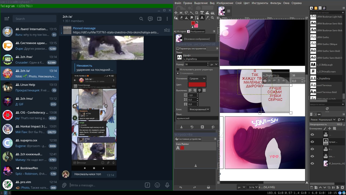Open pinned message dtf.ru link
The width and height of the screenshot is (346, 195).
[116, 32]
